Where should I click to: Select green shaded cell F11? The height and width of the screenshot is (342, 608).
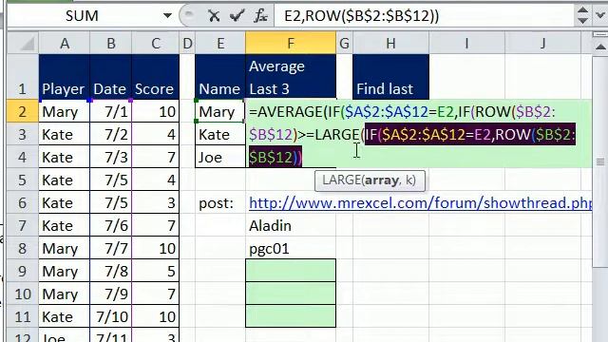(291, 316)
